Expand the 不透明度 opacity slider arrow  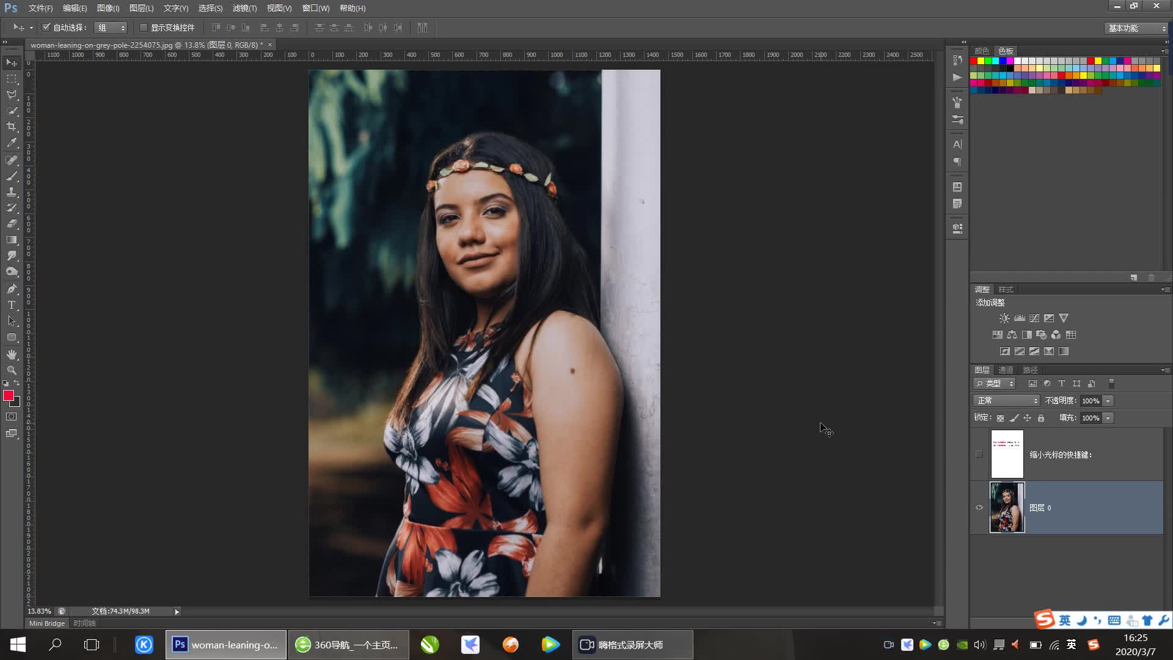[1108, 401]
